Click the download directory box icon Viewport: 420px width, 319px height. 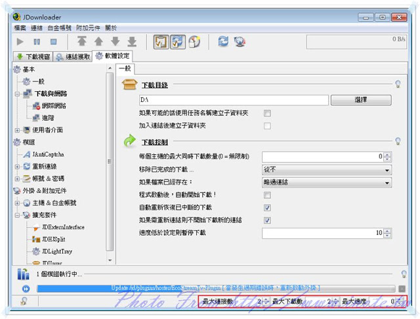click(x=130, y=85)
